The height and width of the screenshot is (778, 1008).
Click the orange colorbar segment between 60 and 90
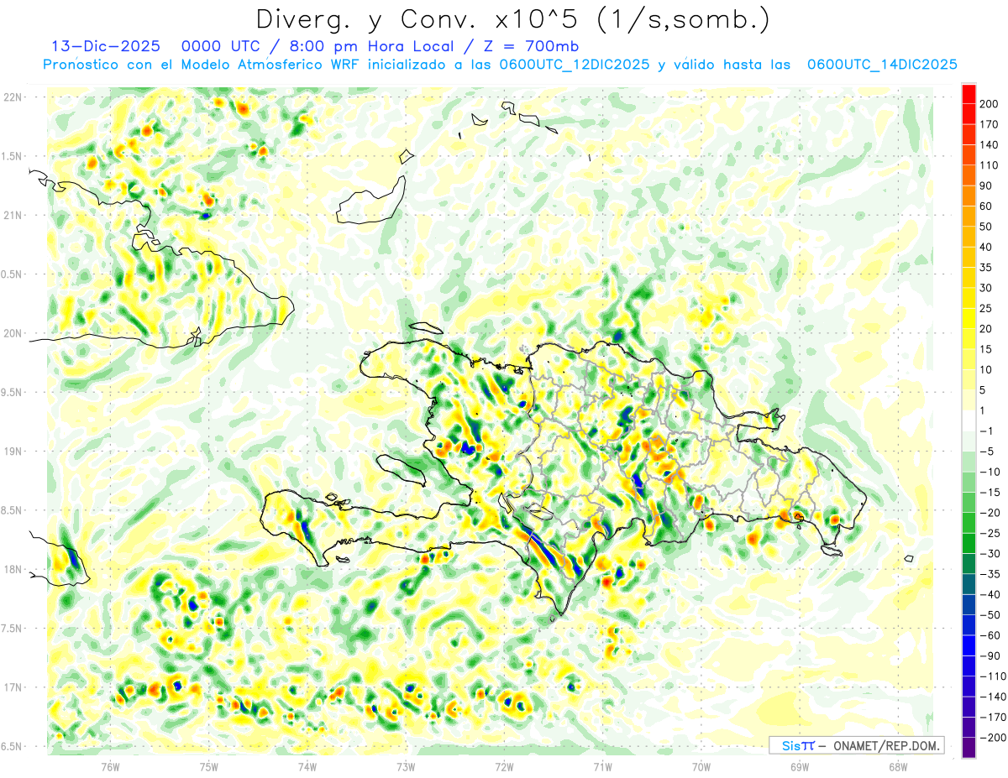(x=969, y=196)
